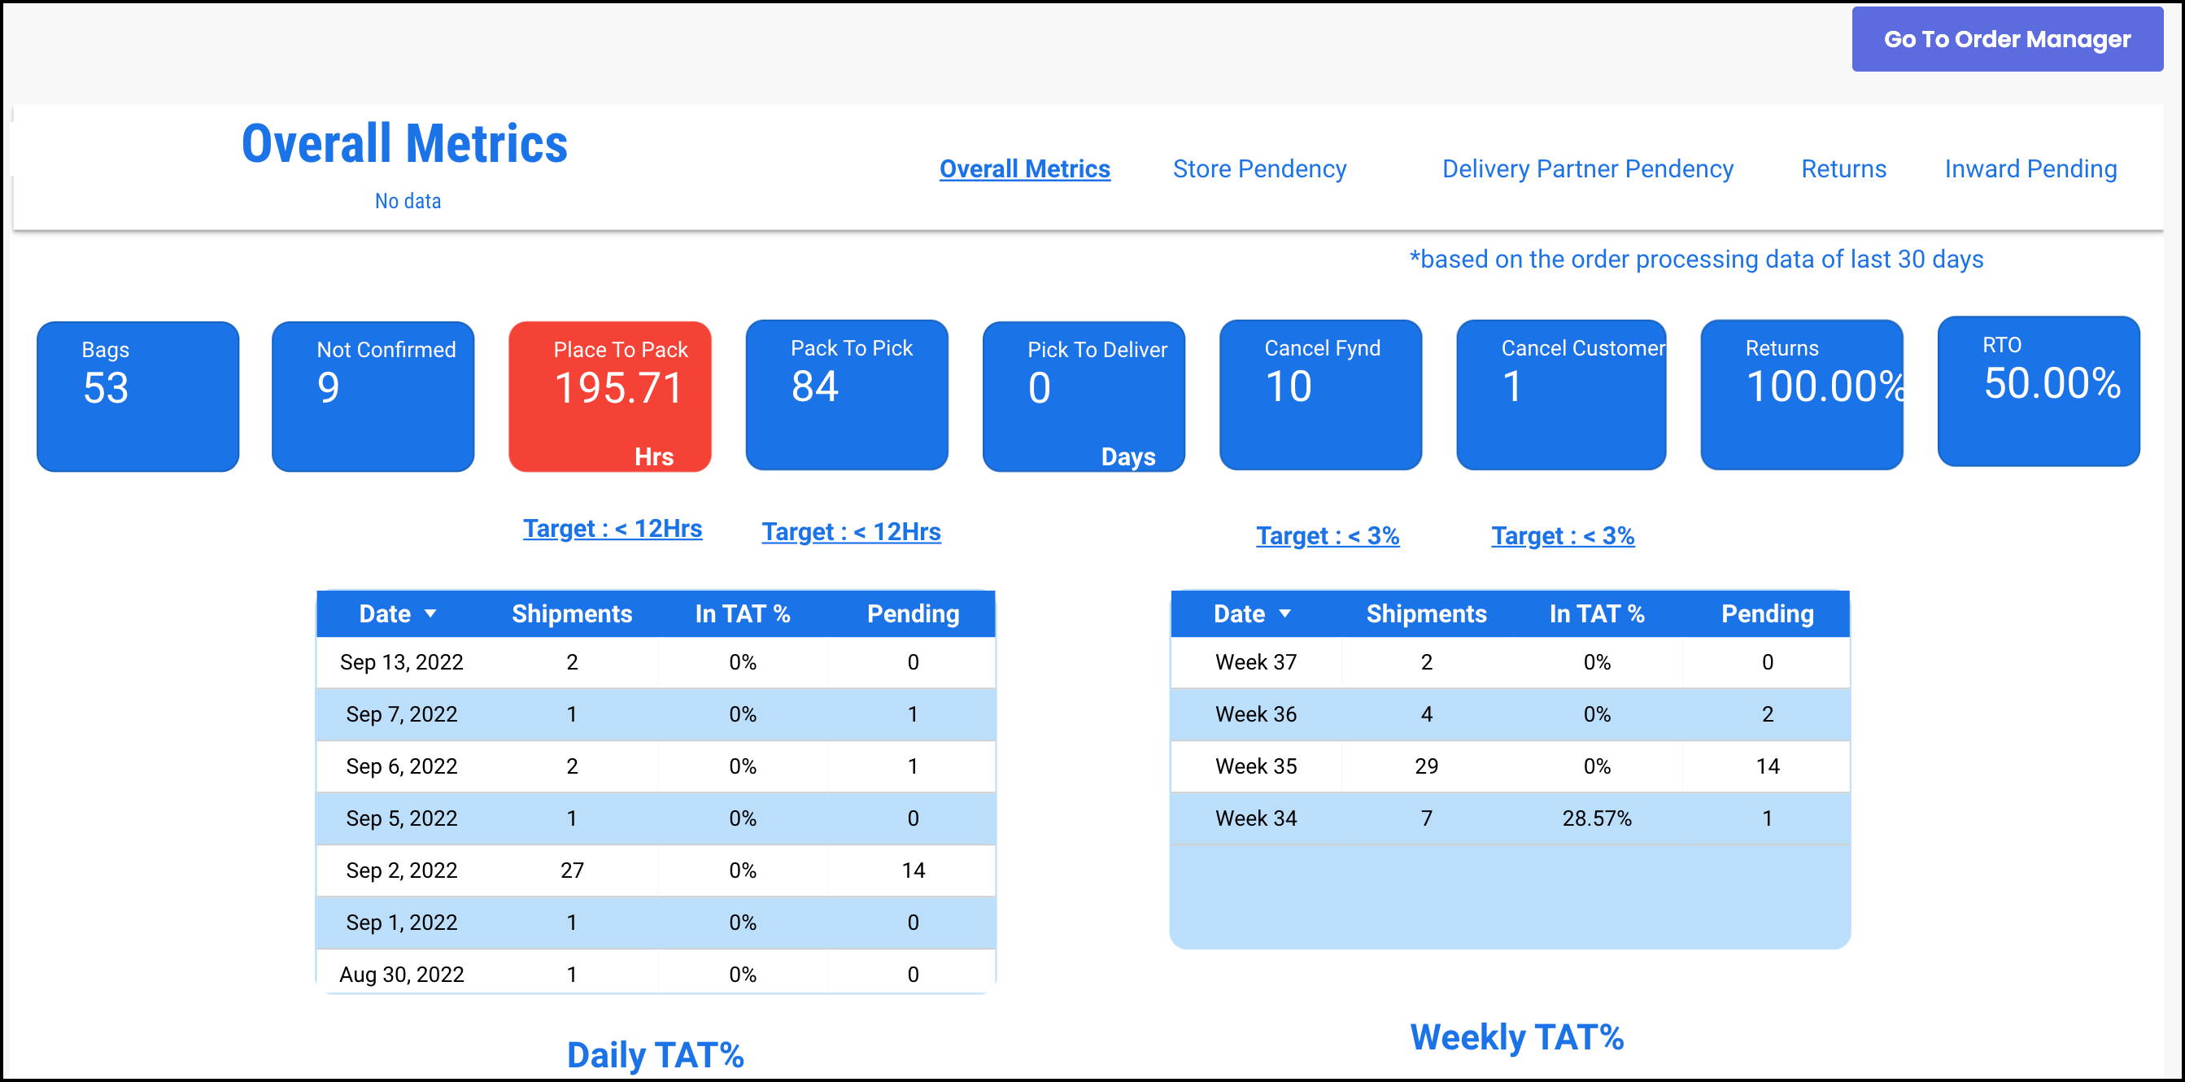2185x1082 pixels.
Task: Open the Returns tab
Action: click(1843, 168)
